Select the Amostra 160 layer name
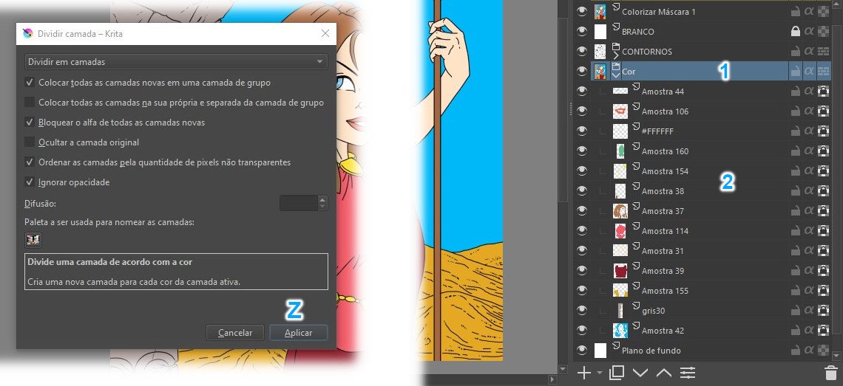843x386 pixels. 665,151
